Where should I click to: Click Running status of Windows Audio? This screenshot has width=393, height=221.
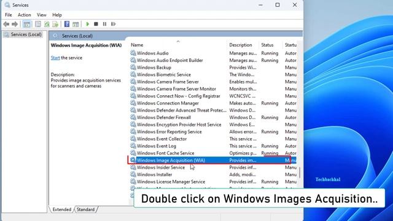tap(270, 53)
